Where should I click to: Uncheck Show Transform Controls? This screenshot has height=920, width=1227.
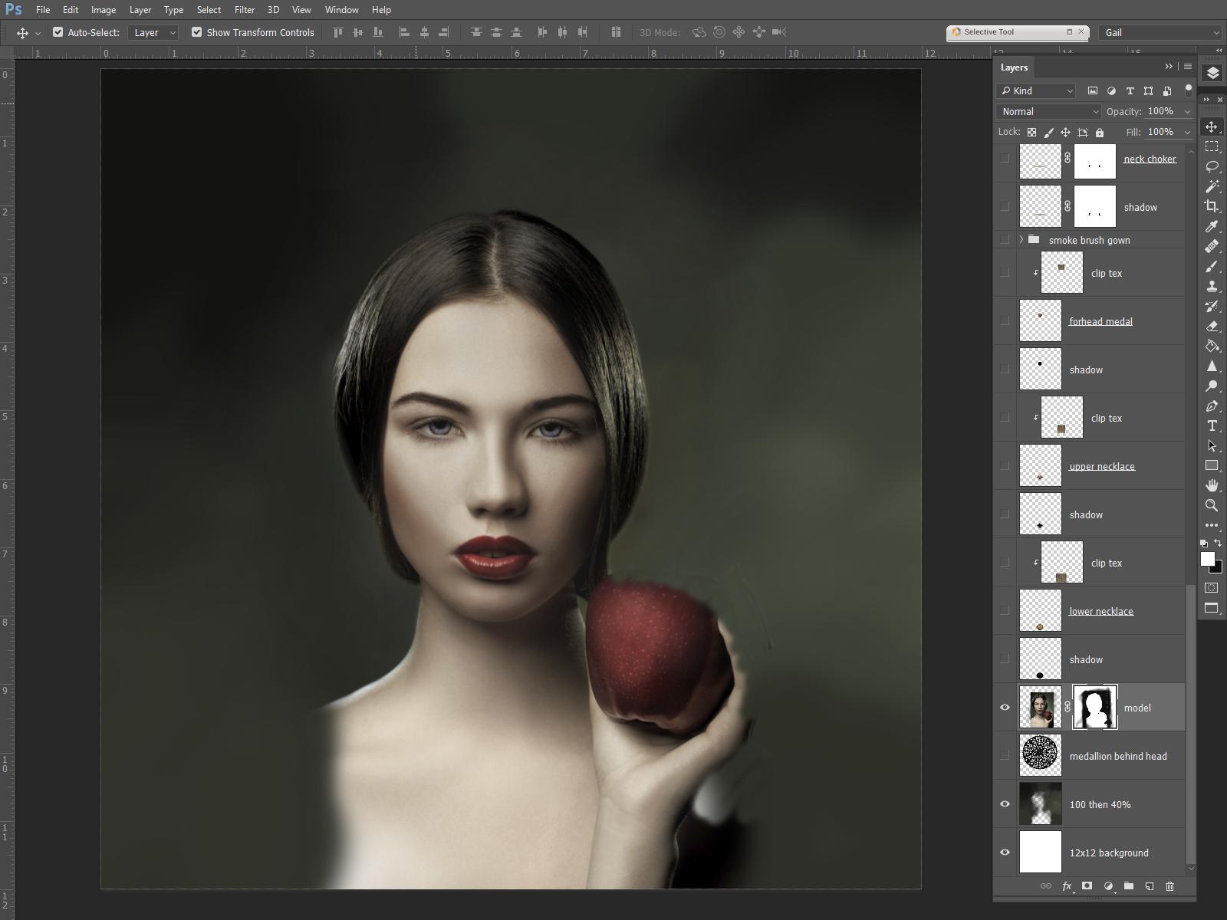point(198,32)
